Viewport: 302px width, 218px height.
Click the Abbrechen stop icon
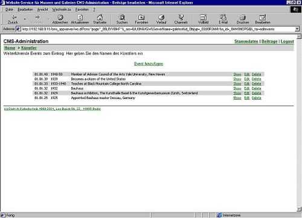(60, 18)
